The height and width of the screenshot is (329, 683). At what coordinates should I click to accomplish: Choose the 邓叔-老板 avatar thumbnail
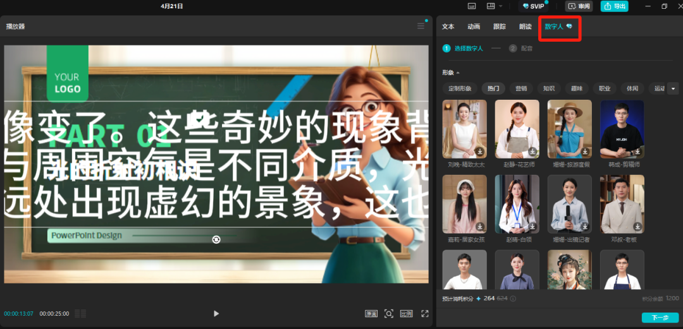(x=622, y=204)
